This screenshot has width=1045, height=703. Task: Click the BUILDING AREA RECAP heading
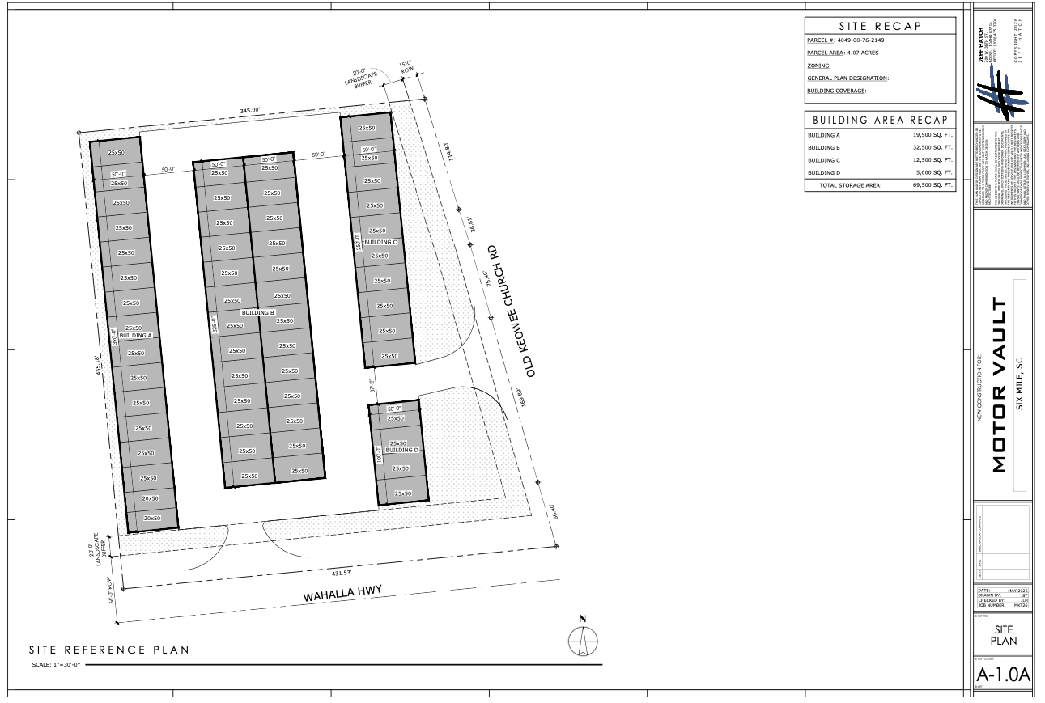881,120
